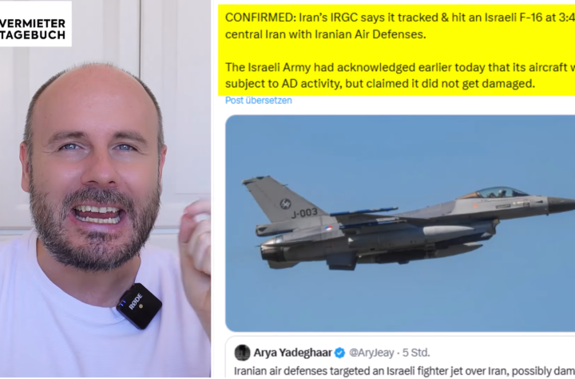This screenshot has height=379, width=575.
Task: Open the F-16 fighter jet photo
Action: 400,223
